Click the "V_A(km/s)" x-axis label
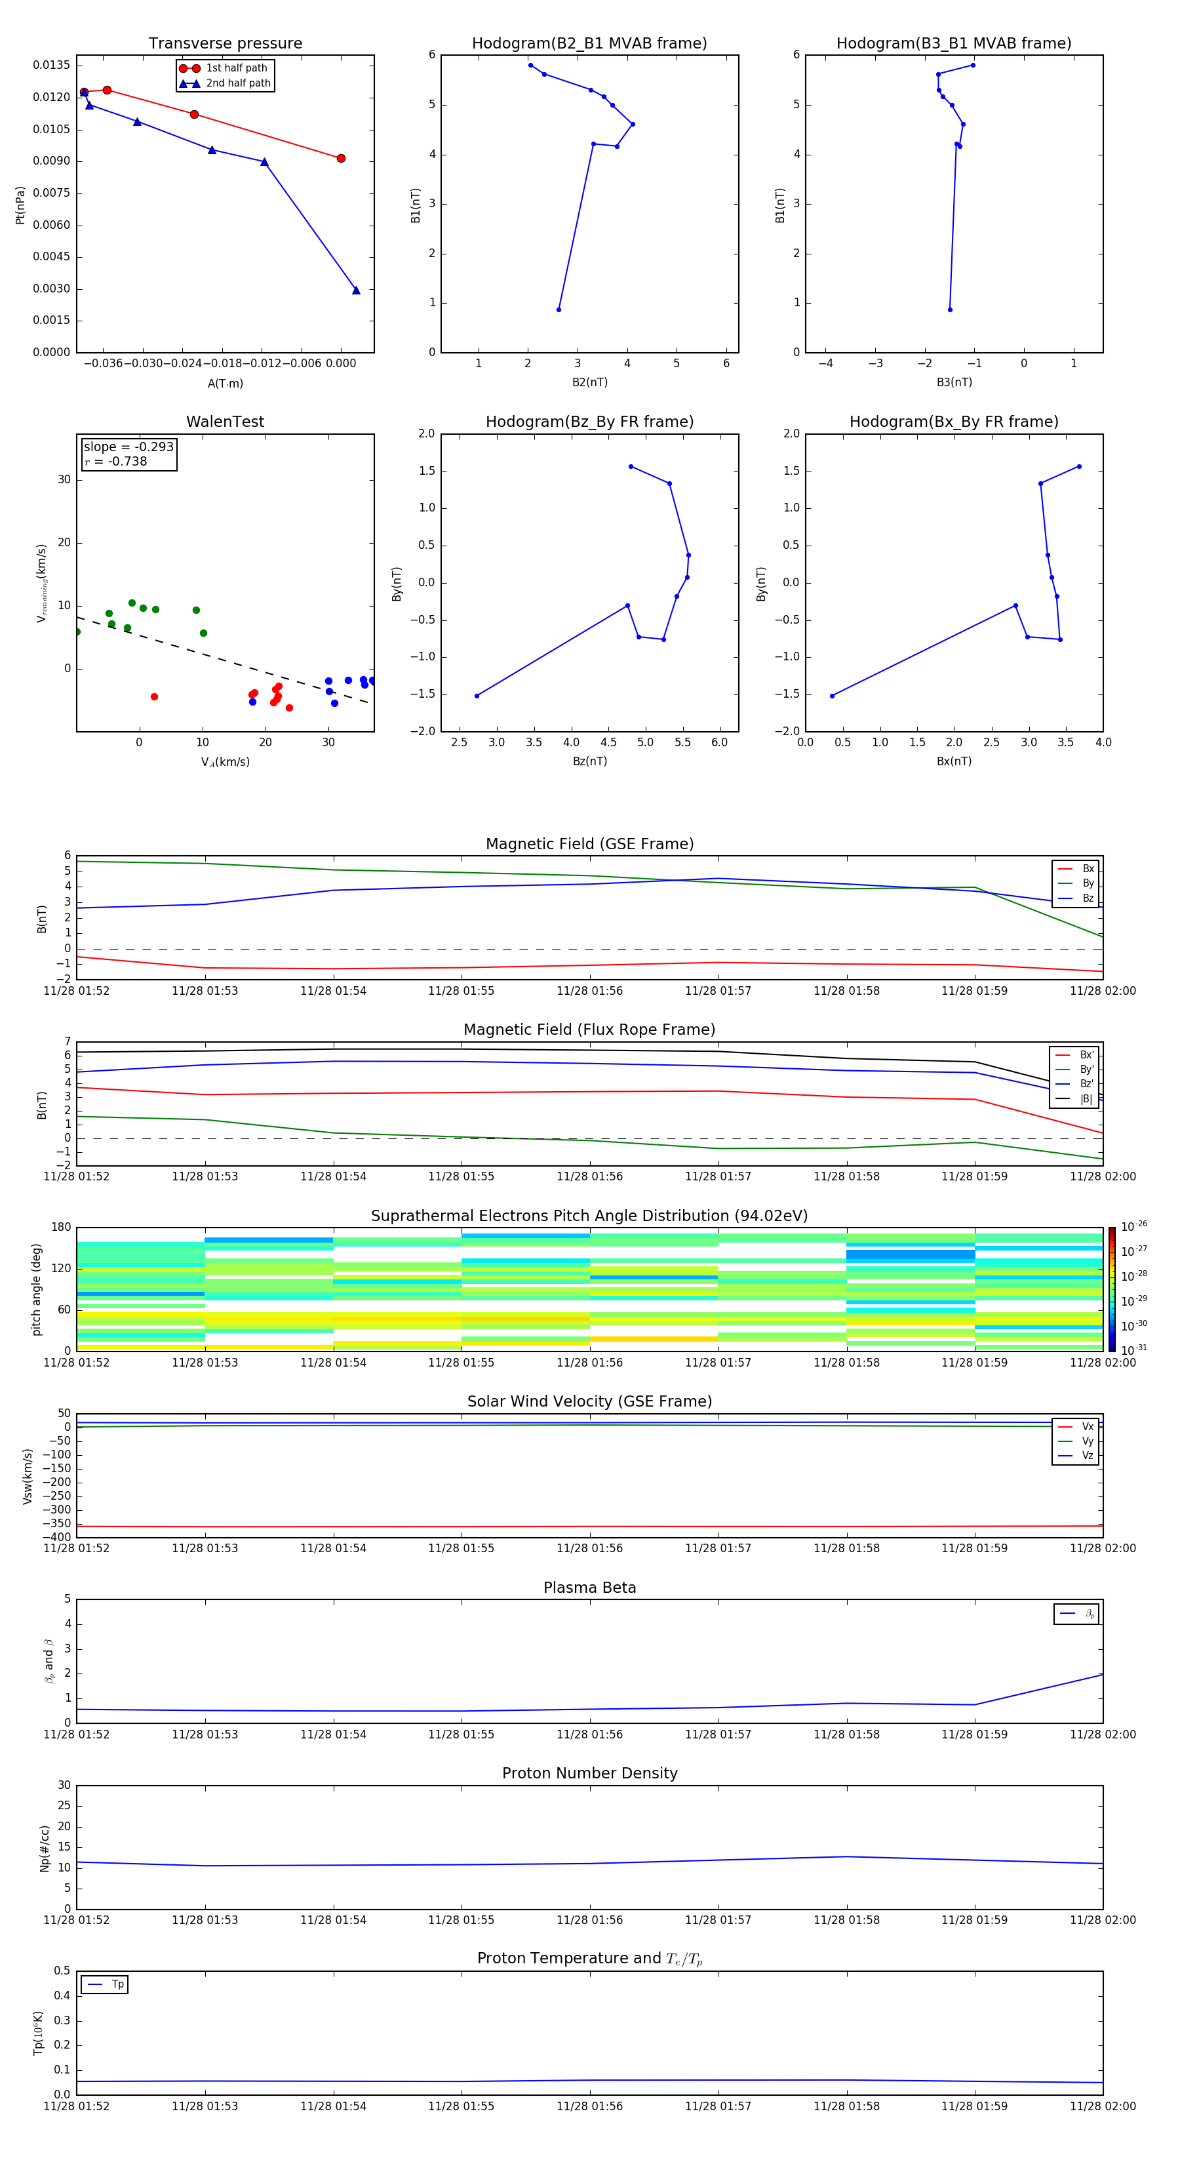This screenshot has height=2164, width=1180. 225,762
